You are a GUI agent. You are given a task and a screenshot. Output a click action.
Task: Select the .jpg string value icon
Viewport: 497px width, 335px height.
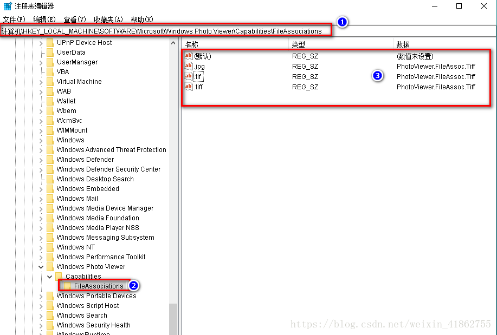click(x=189, y=66)
